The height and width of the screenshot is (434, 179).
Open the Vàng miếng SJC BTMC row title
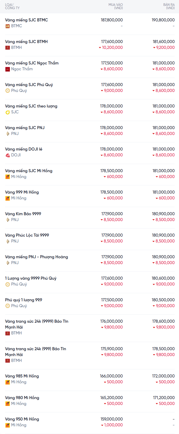point(26,20)
